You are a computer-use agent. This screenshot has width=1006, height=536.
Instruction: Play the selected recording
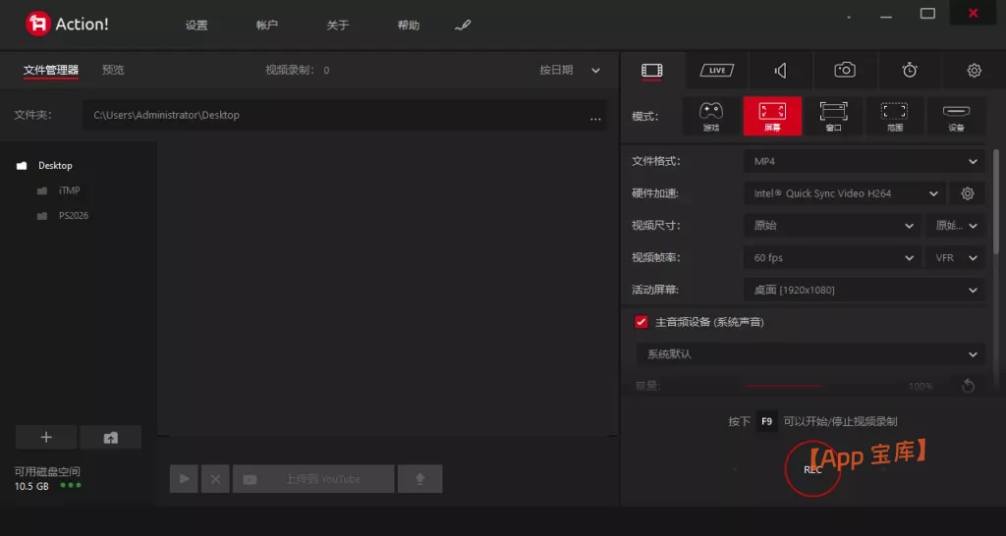(x=184, y=479)
